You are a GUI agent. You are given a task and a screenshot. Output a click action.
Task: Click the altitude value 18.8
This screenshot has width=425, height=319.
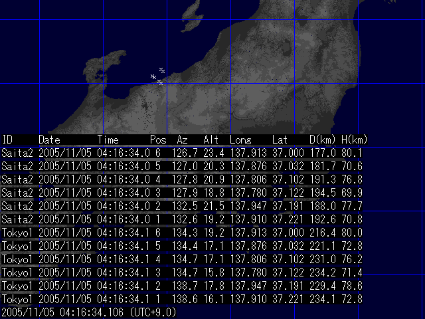pyautogui.click(x=214, y=193)
